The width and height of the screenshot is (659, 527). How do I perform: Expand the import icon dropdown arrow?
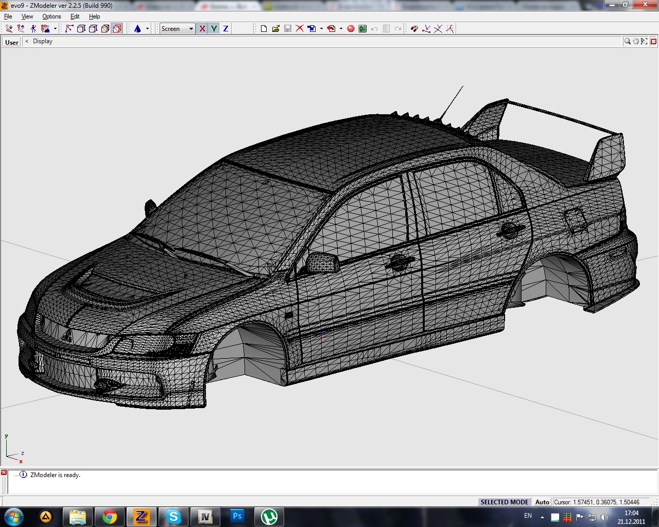click(321, 29)
